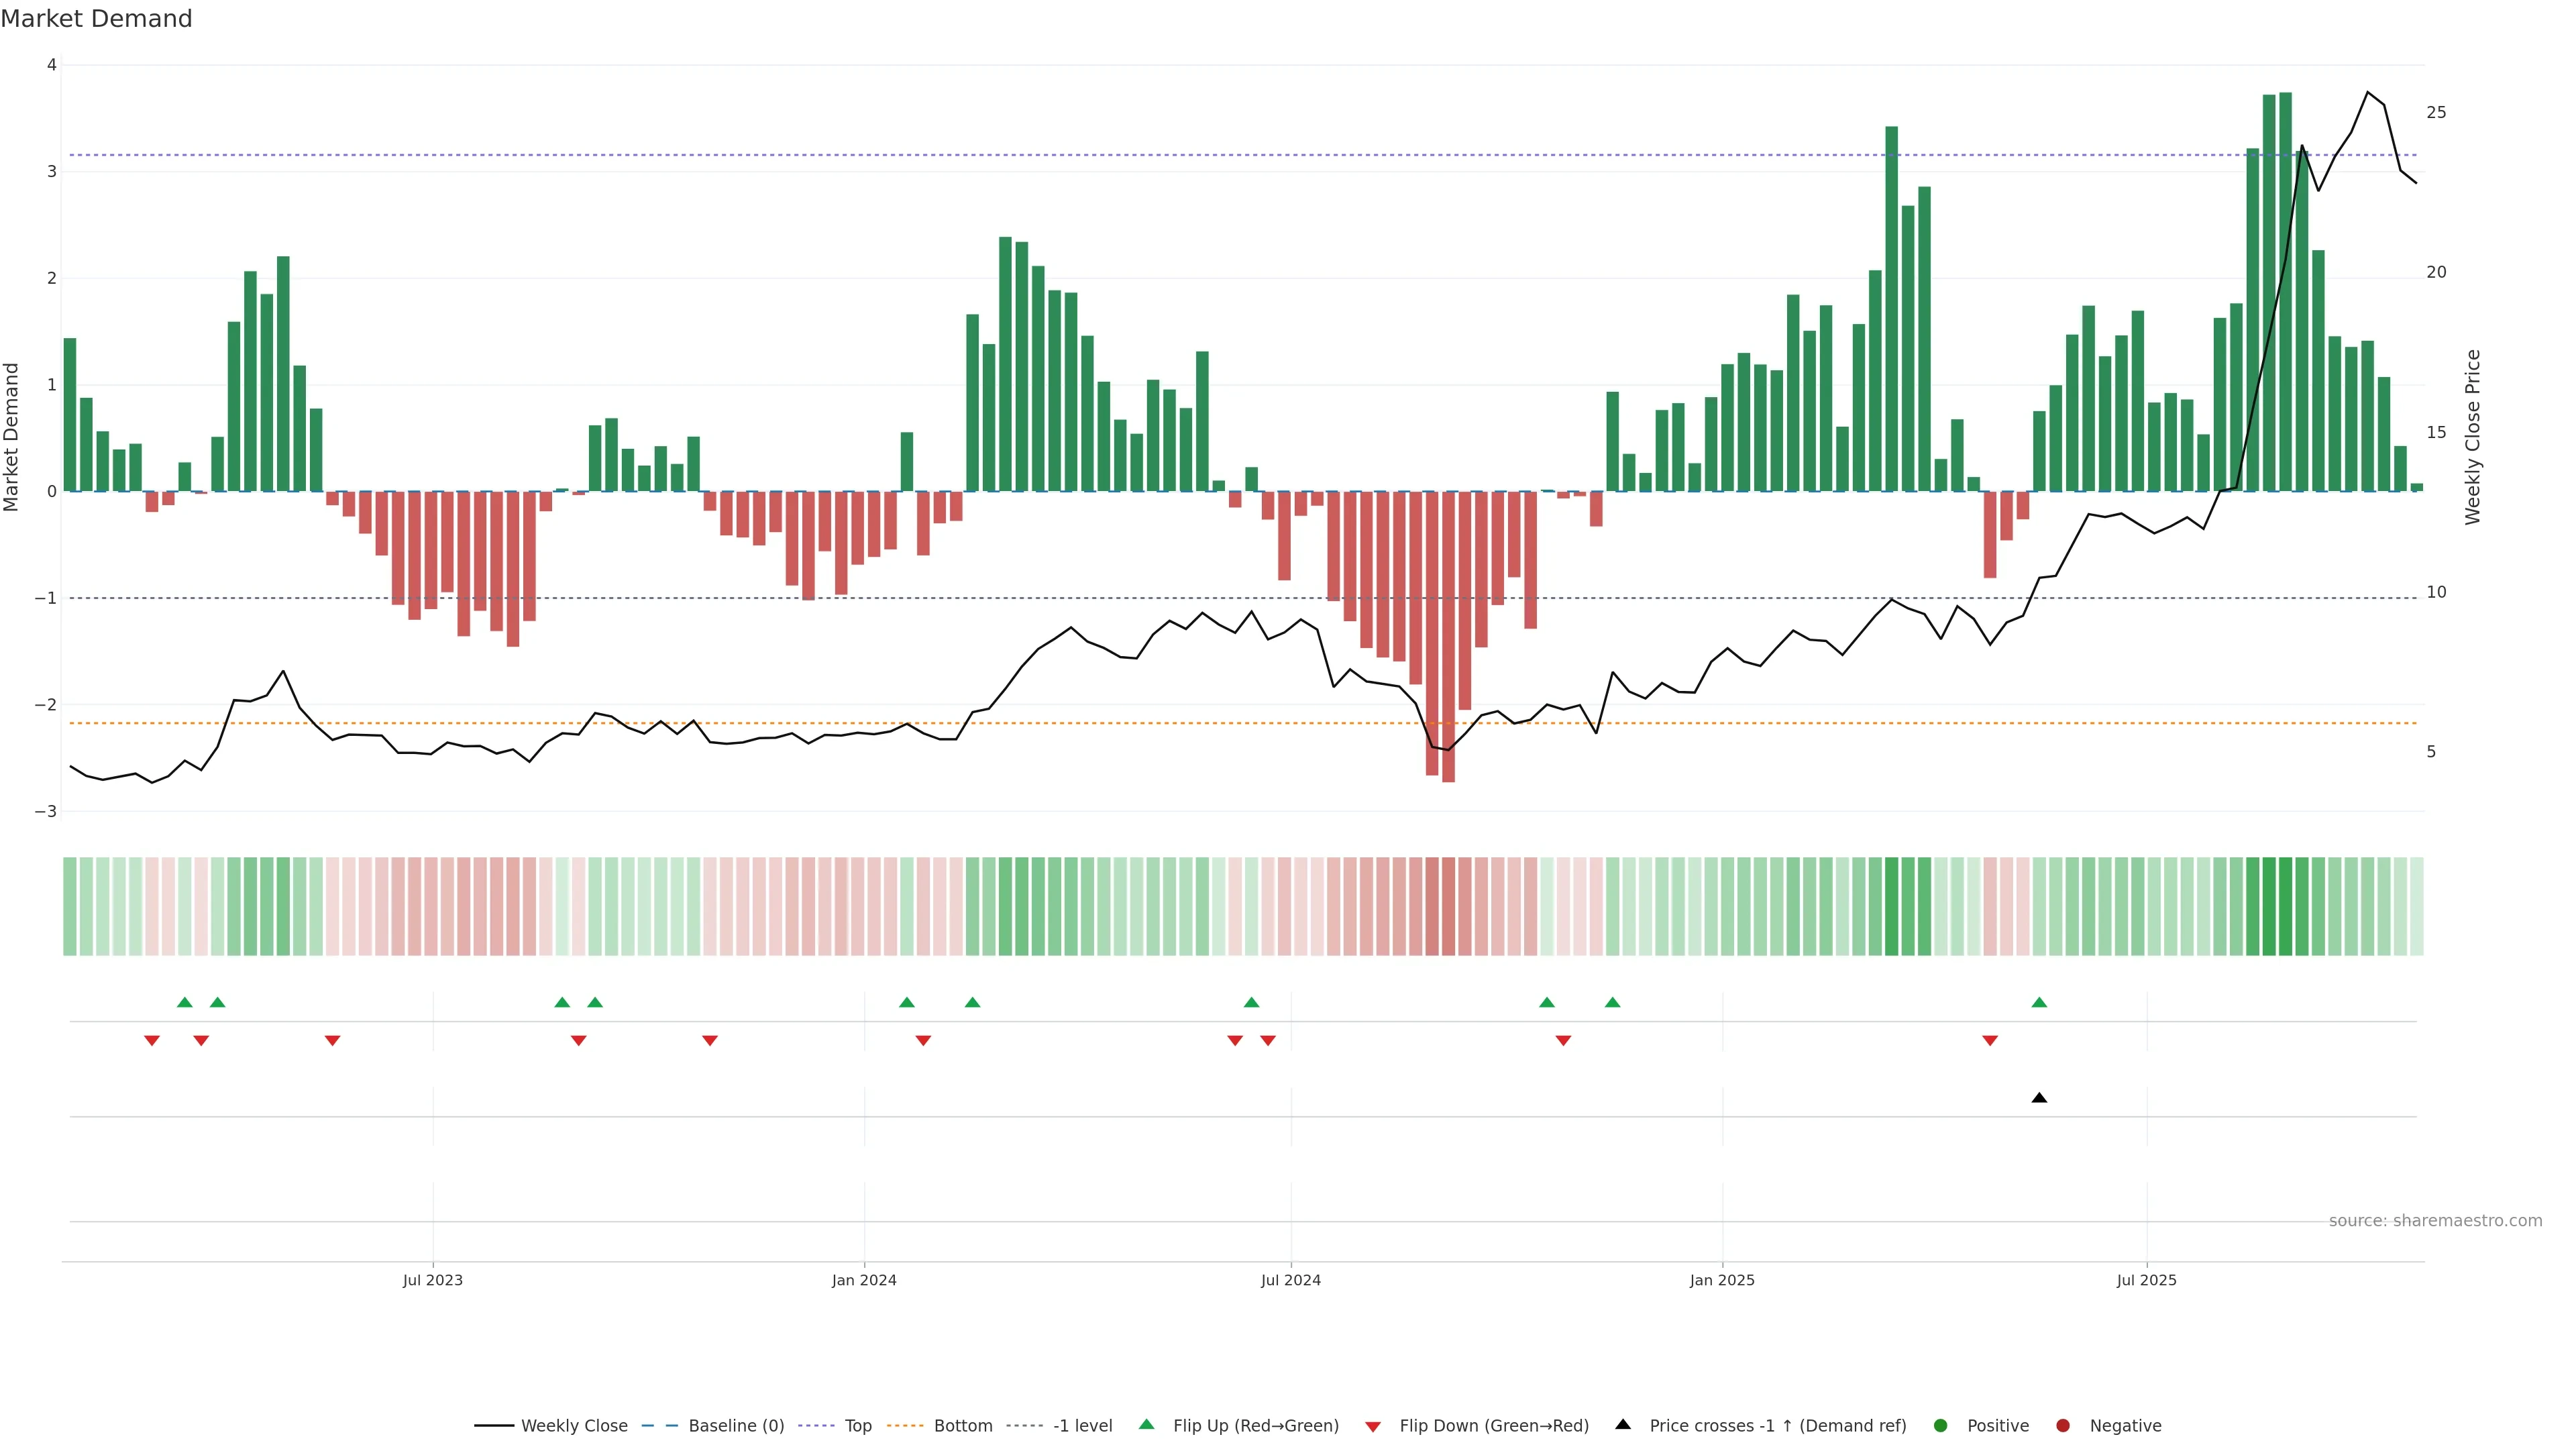The height and width of the screenshot is (1449, 2576).
Task: Click the Jul 2024 x-axis label
Action: tap(1290, 1280)
